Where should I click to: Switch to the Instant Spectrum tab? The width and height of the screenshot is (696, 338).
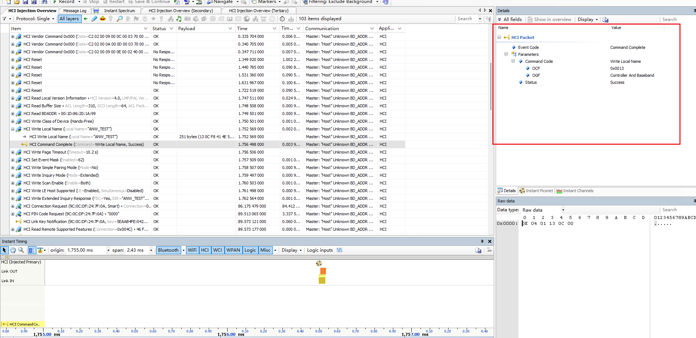(119, 11)
